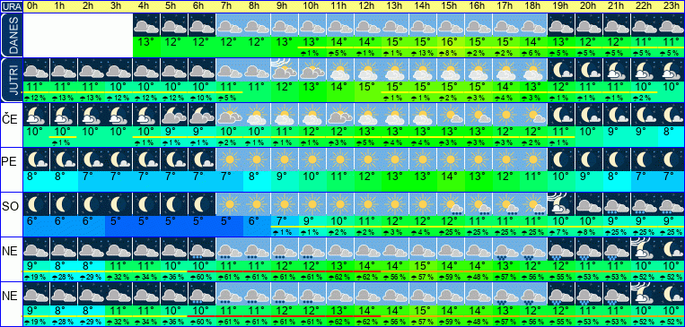This screenshot has width=685, height=327.
Task: Click the sunny icon at 7h in PE row
Action: [229, 159]
